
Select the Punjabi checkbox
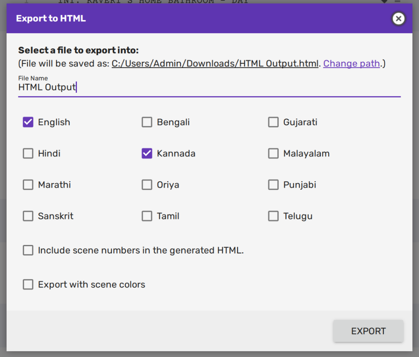pos(273,185)
